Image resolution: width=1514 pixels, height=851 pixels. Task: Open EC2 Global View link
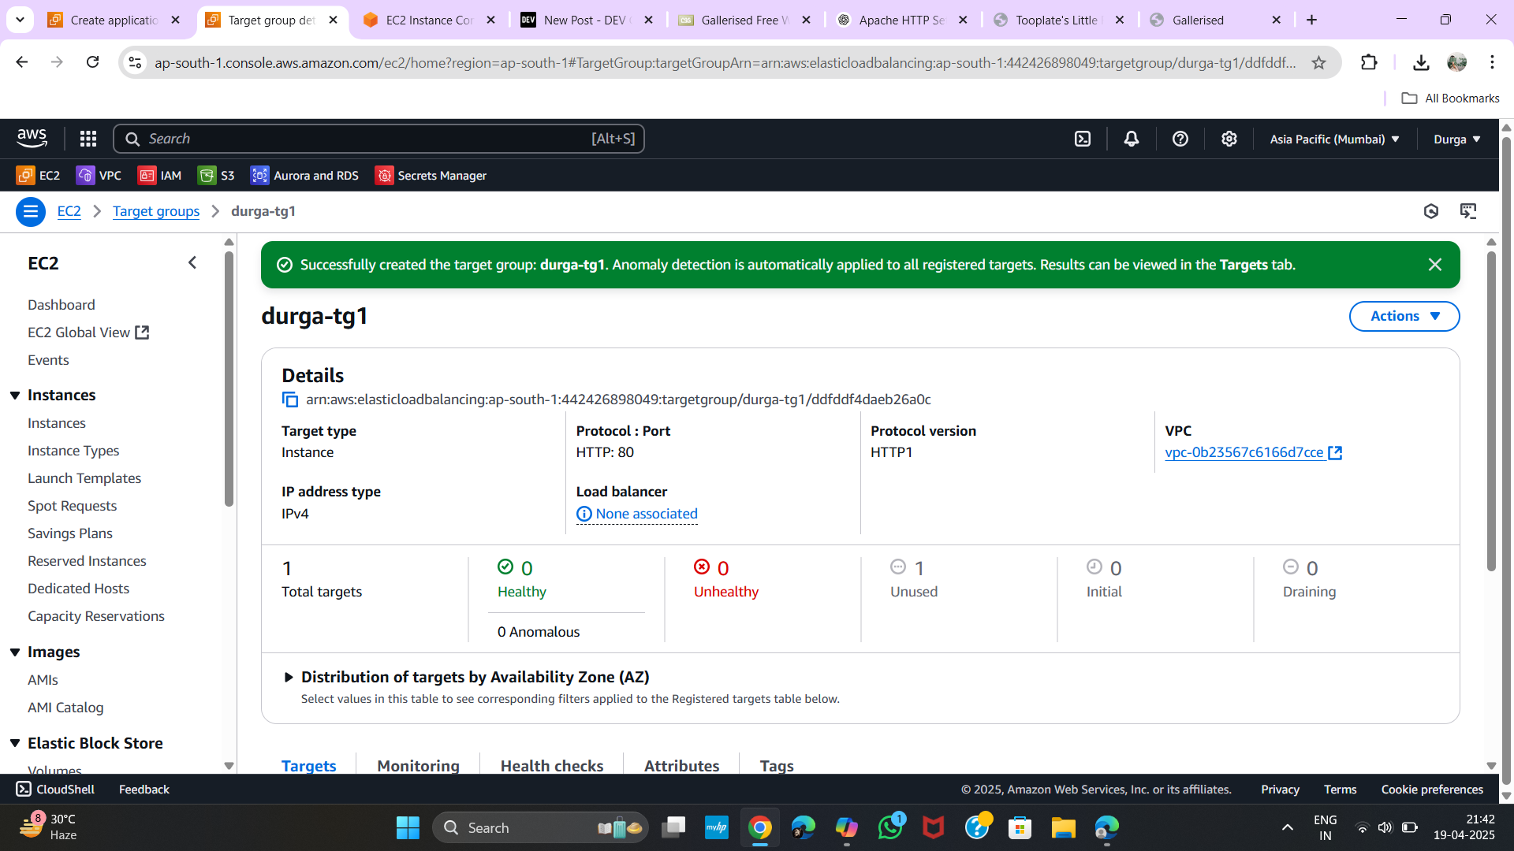[88, 333]
